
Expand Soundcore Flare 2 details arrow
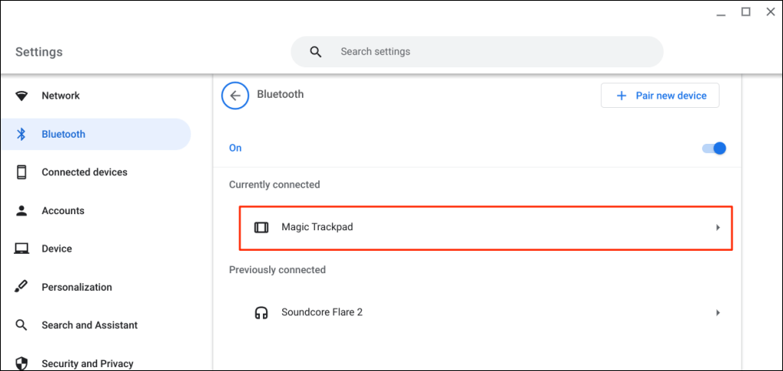click(718, 312)
